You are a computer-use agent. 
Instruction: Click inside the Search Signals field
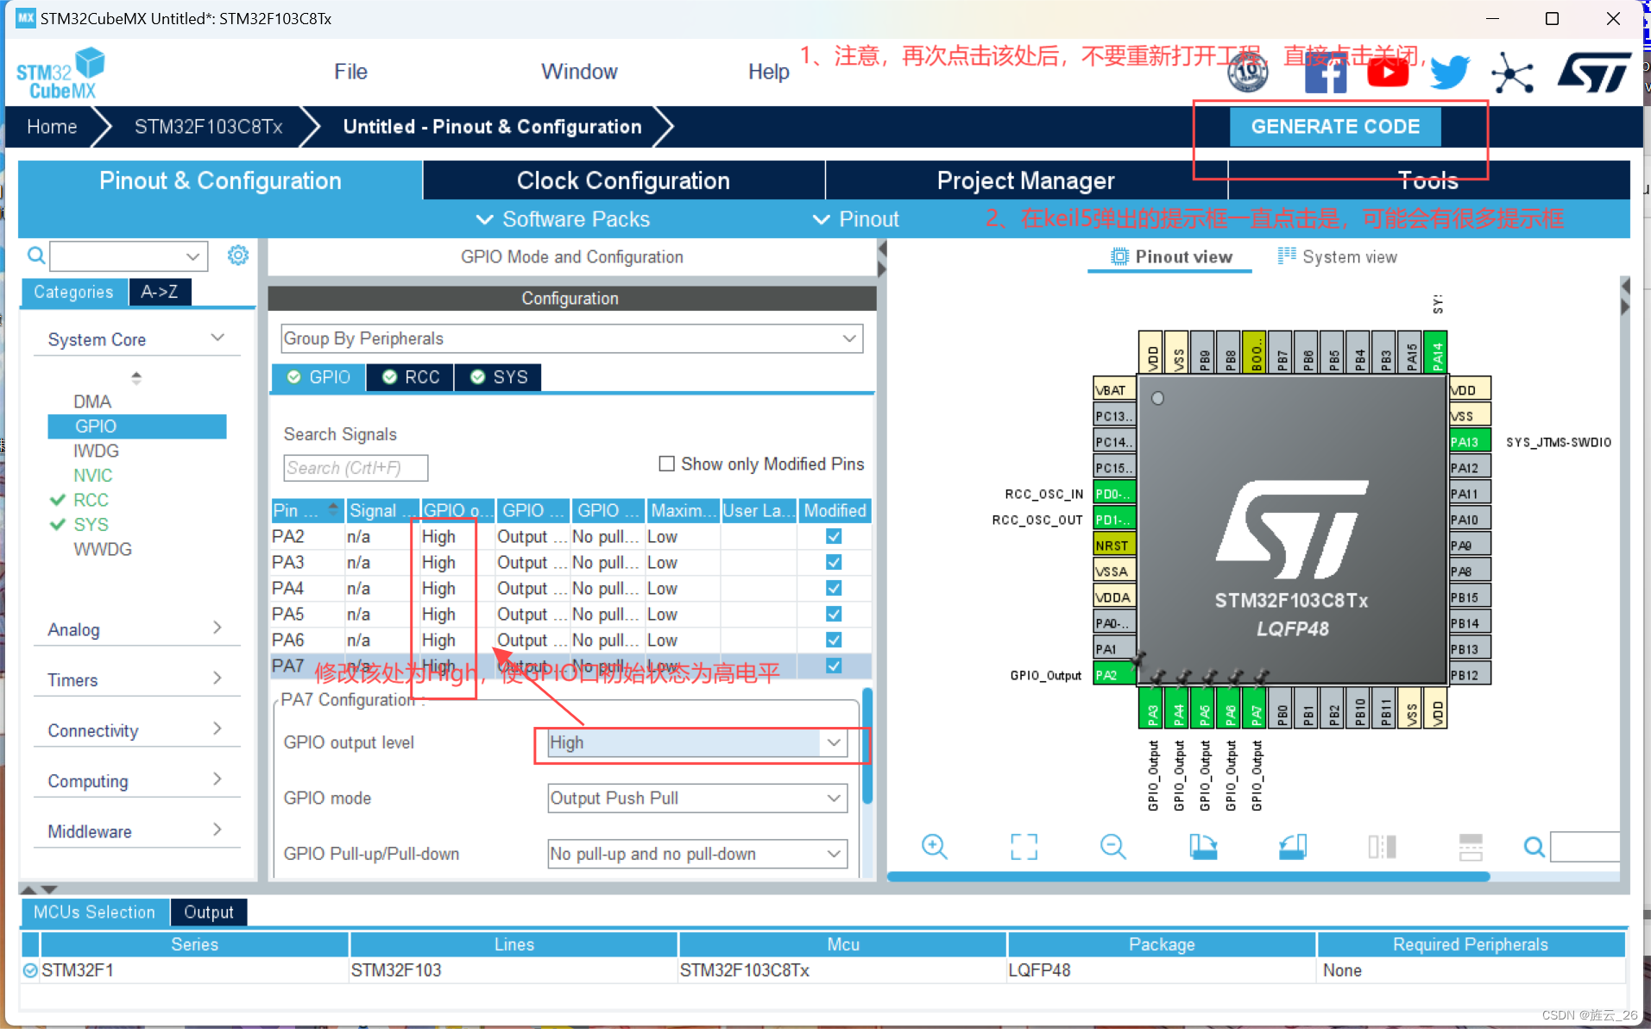355,467
